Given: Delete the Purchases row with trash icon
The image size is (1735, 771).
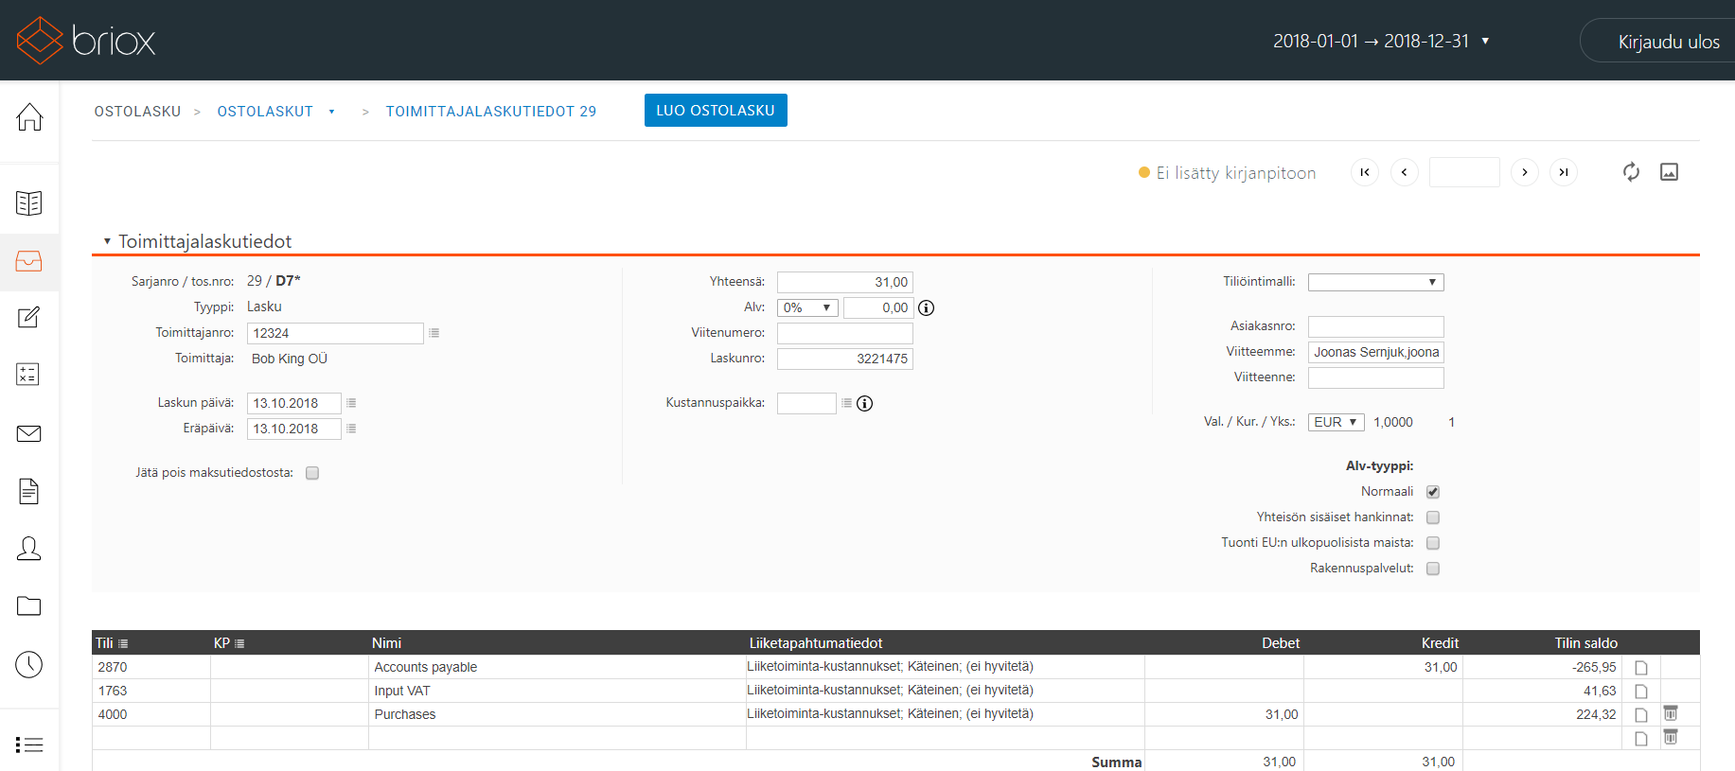Looking at the screenshot, I should pos(1671,713).
